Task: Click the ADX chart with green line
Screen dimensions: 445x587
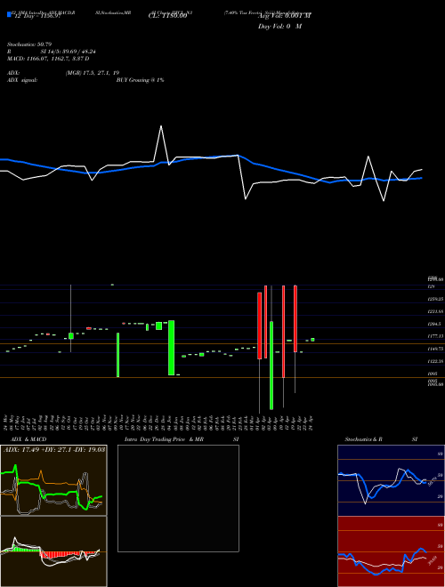Action: click(x=53, y=480)
